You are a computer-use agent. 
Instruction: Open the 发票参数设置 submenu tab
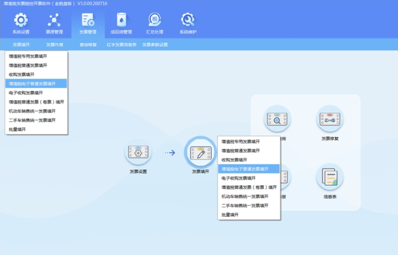[x=155, y=45]
